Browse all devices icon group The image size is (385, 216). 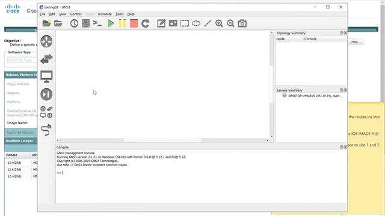click(46, 112)
